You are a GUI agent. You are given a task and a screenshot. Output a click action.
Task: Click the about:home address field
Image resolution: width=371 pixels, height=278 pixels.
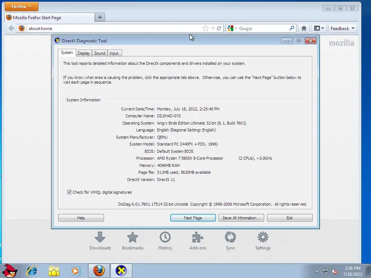pyautogui.click(x=115, y=28)
